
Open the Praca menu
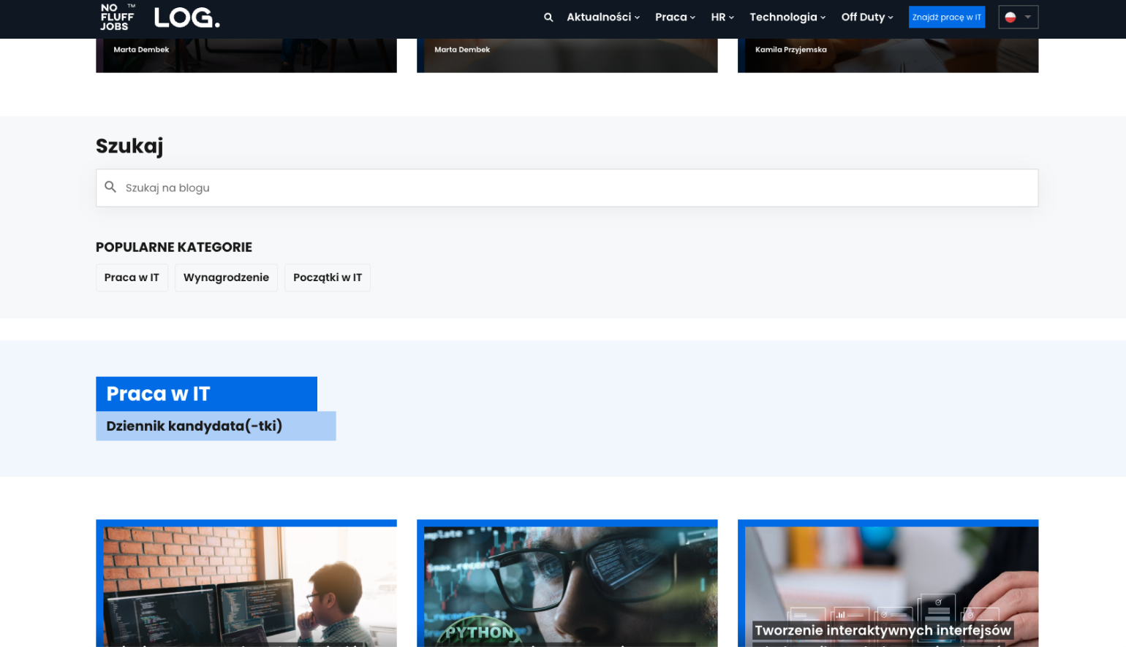point(675,17)
